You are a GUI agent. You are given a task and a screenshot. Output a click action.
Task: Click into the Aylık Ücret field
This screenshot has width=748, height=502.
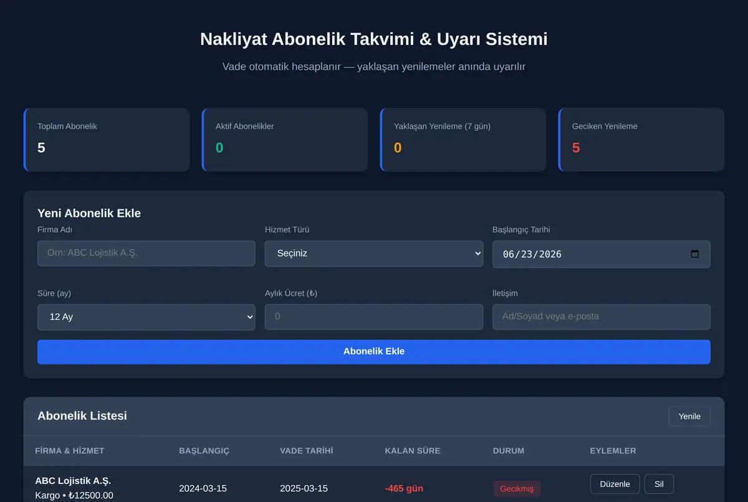(374, 317)
